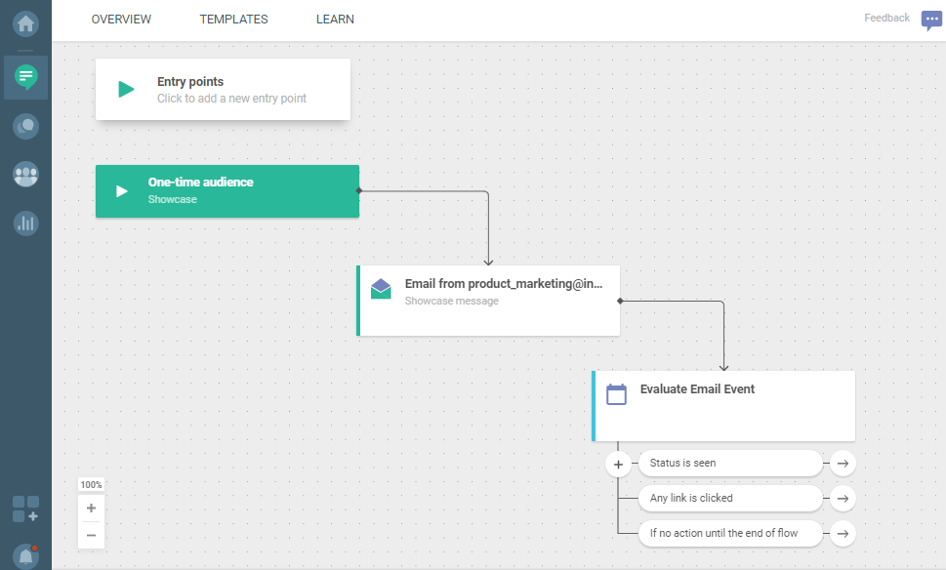Screen dimensions: 946x570
Task: Zoom in the canvas with plus button
Action: [92, 509]
